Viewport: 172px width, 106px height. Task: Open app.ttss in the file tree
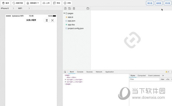tap(71, 25)
